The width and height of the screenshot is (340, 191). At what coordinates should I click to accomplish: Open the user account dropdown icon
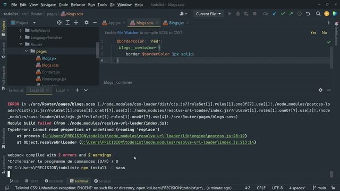click(x=183, y=14)
